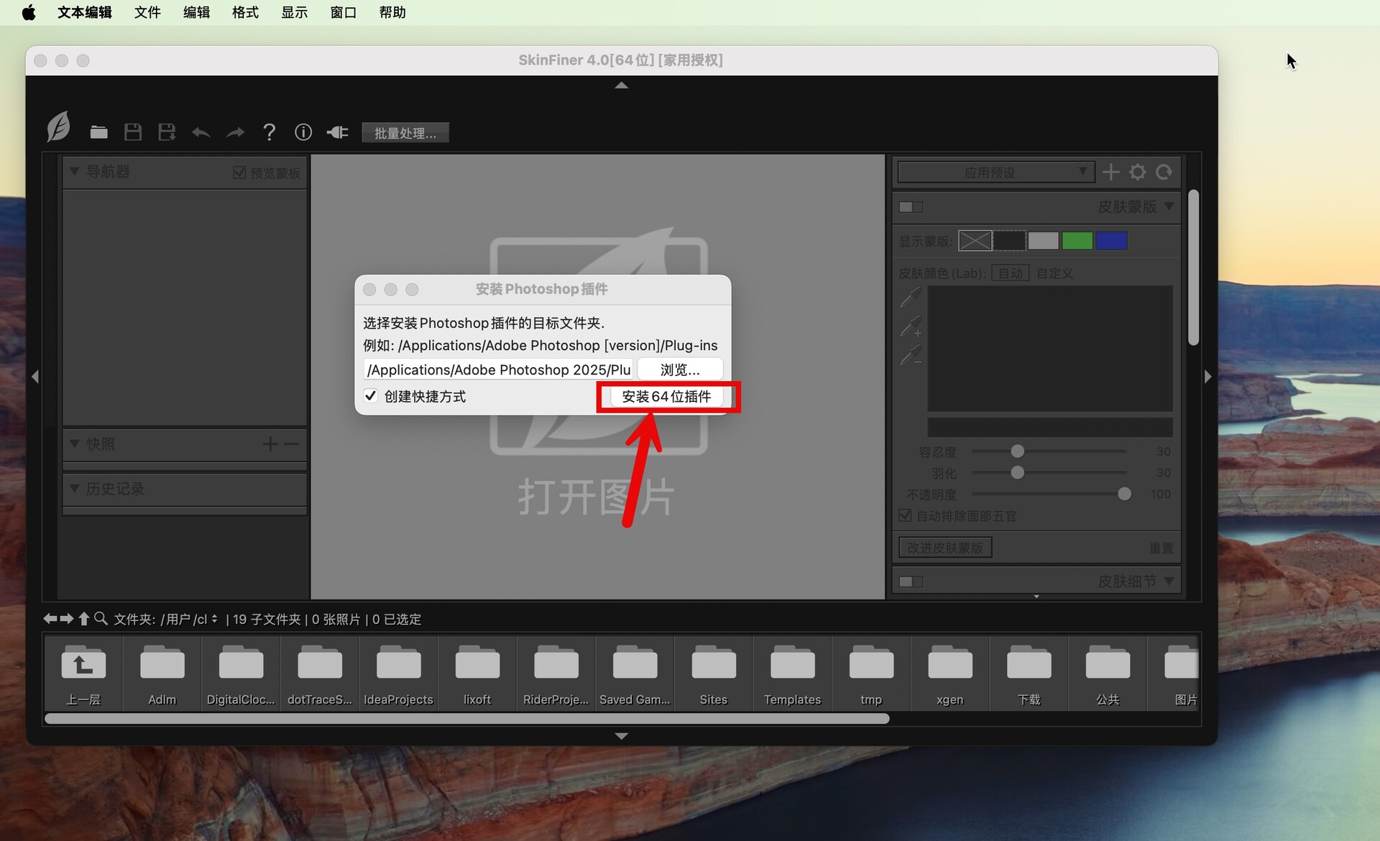Click the plugin plug icon in toolbar
This screenshot has height=841, width=1380.
337,132
